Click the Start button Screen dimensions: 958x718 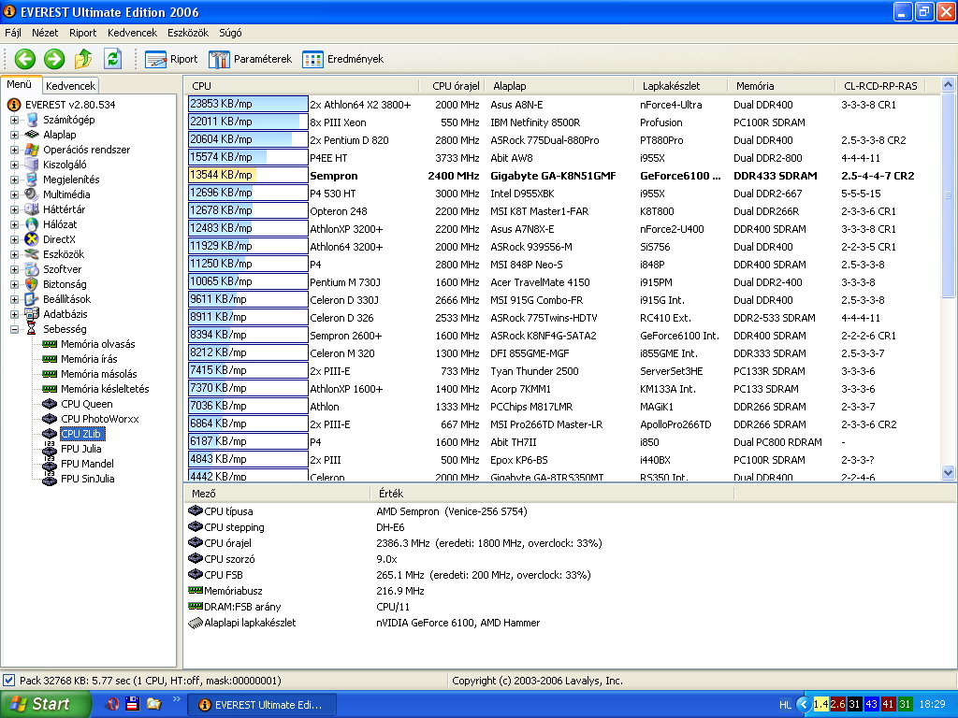click(44, 704)
